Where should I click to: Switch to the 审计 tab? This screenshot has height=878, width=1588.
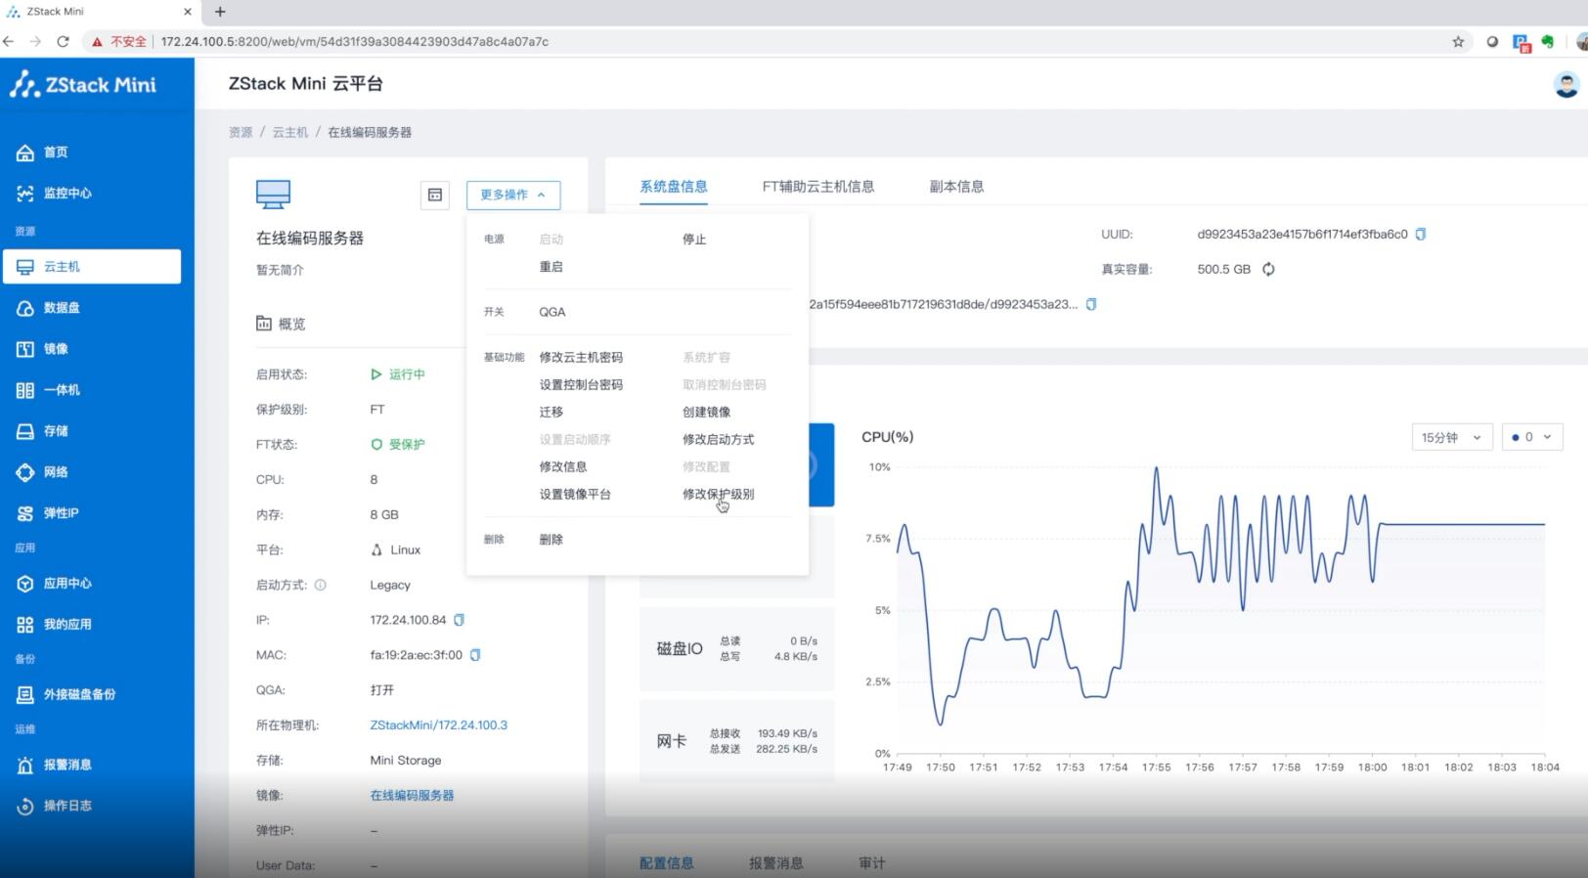[872, 863]
